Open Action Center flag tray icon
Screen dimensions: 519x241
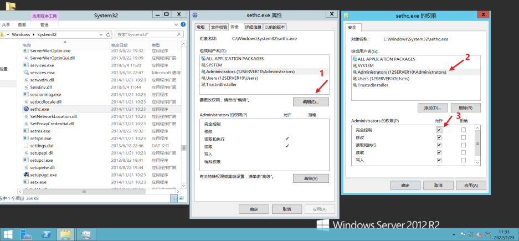point(464,235)
